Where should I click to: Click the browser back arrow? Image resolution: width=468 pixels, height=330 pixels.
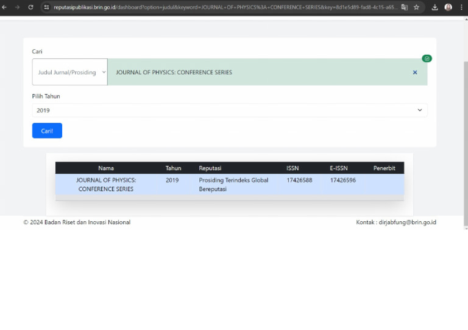pos(5,7)
